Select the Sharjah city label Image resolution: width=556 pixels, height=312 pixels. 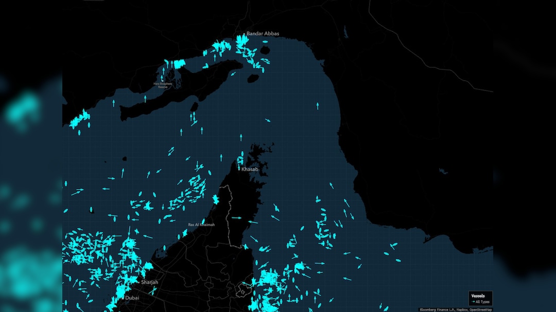tap(150, 282)
